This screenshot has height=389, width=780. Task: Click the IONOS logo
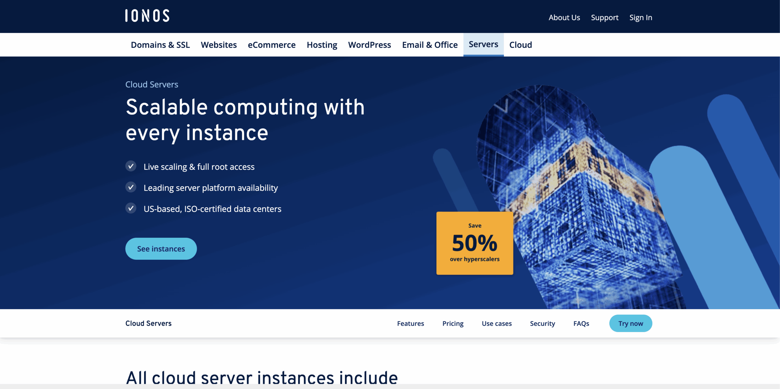point(147,16)
